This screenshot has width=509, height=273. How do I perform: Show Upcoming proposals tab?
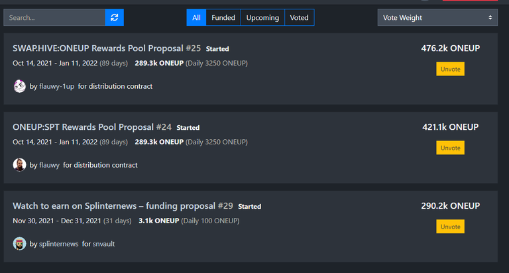(262, 17)
